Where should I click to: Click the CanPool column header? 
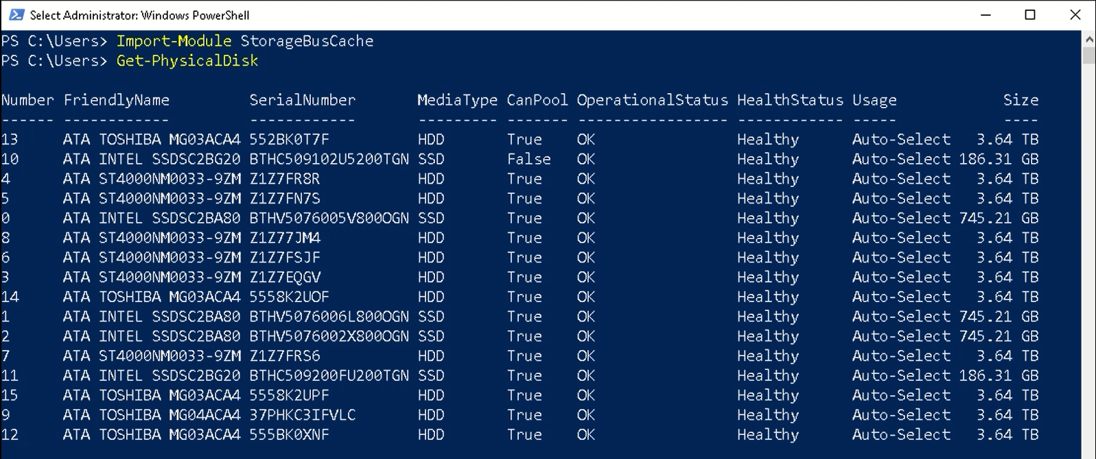tap(537, 100)
